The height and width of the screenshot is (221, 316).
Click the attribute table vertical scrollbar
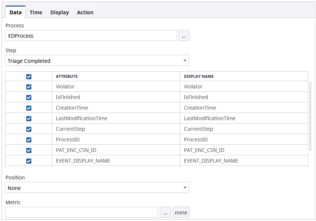[311, 116]
